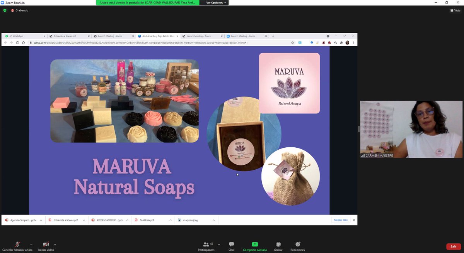The height and width of the screenshot is (253, 464).
Task: Click the canva.com address bar
Action: coord(160,43)
